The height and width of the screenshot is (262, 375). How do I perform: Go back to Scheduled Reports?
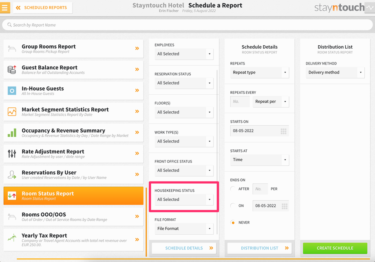(43, 8)
